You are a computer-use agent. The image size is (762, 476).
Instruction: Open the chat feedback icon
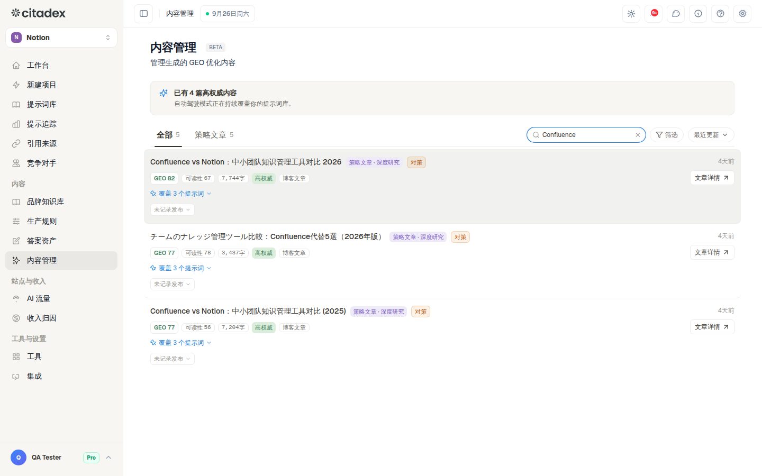[676, 14]
